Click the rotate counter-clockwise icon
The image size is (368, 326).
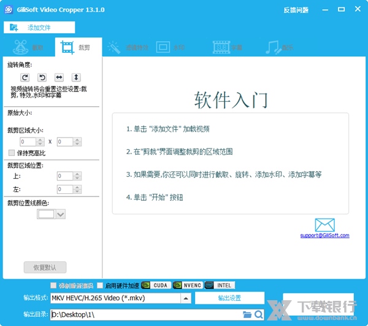pos(42,77)
